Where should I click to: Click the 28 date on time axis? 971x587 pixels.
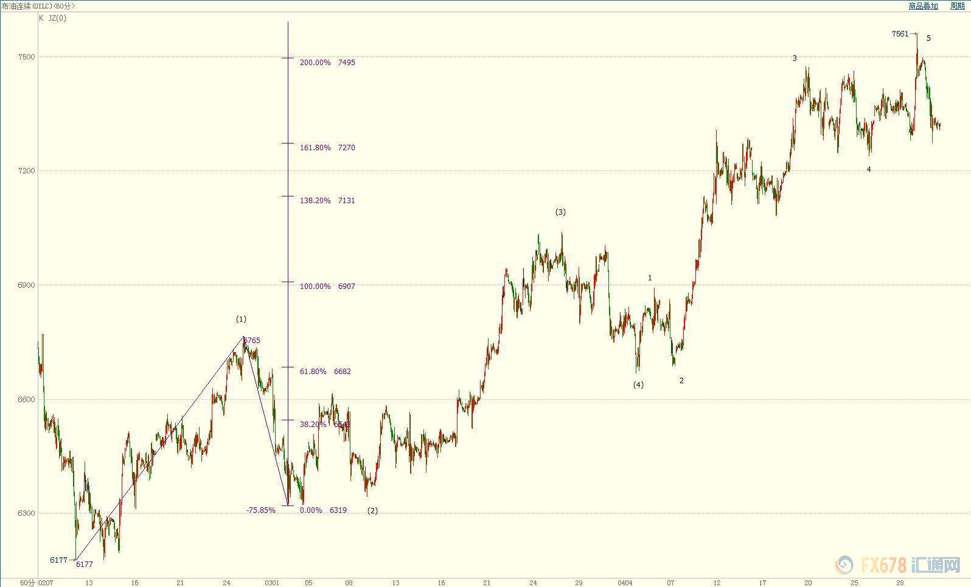point(900,583)
